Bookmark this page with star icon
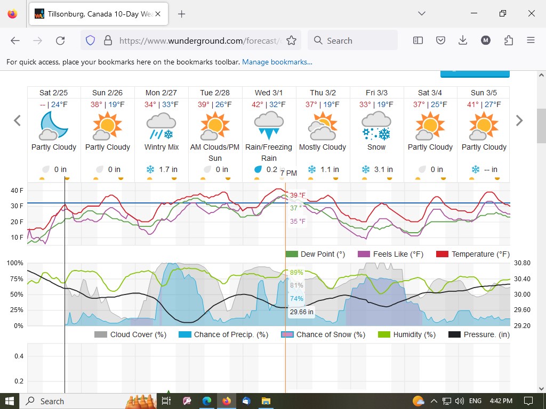This screenshot has height=409, width=546. [x=291, y=40]
